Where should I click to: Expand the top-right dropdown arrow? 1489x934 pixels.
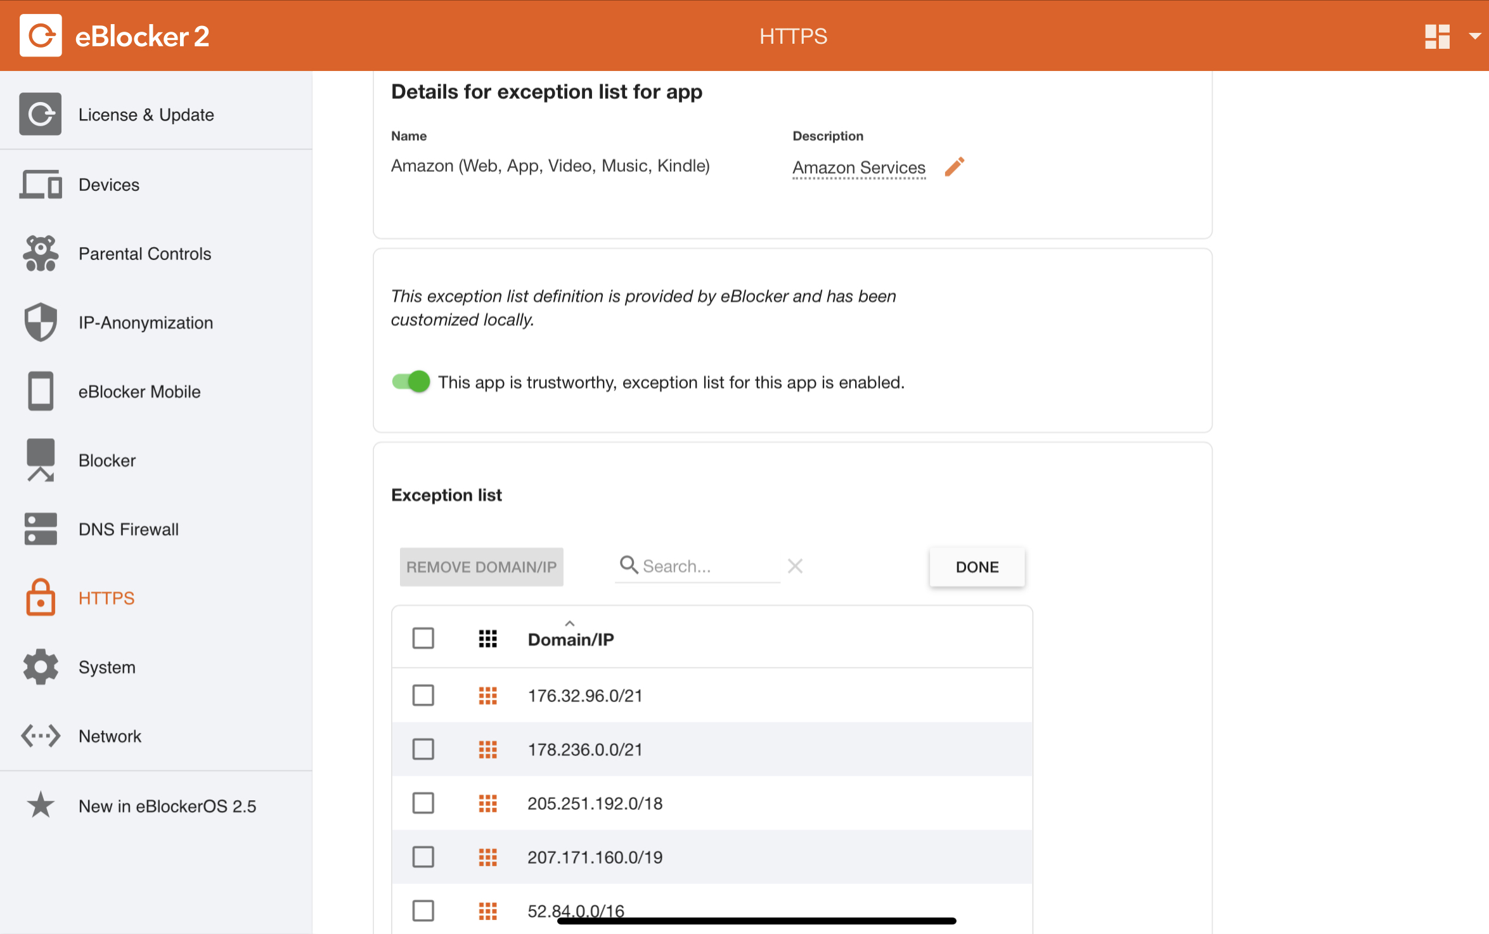coord(1474,36)
